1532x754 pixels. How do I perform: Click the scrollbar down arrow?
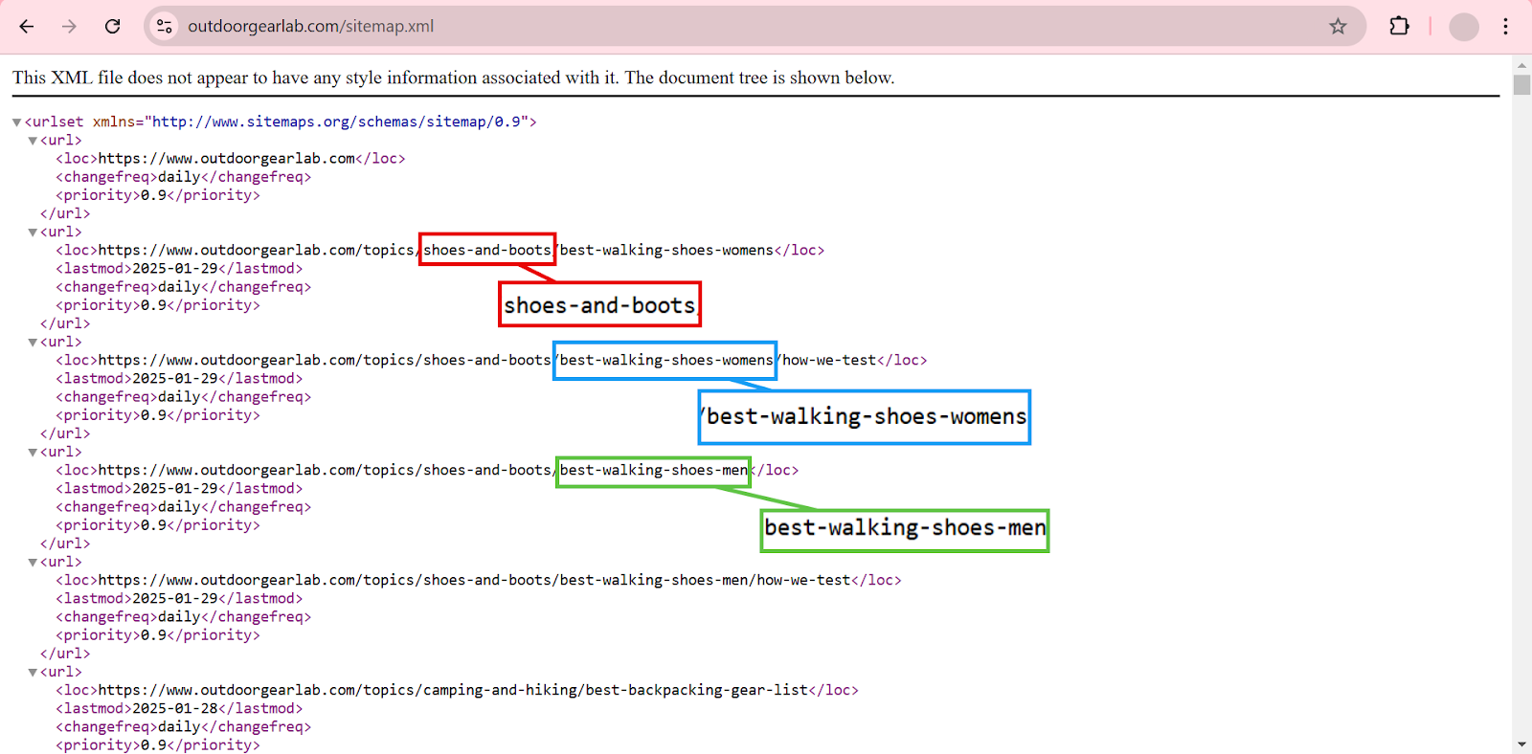coord(1521,744)
